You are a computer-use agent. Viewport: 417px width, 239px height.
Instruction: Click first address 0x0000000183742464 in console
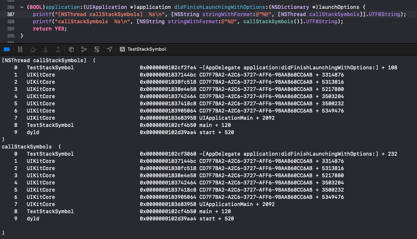coord(168,96)
